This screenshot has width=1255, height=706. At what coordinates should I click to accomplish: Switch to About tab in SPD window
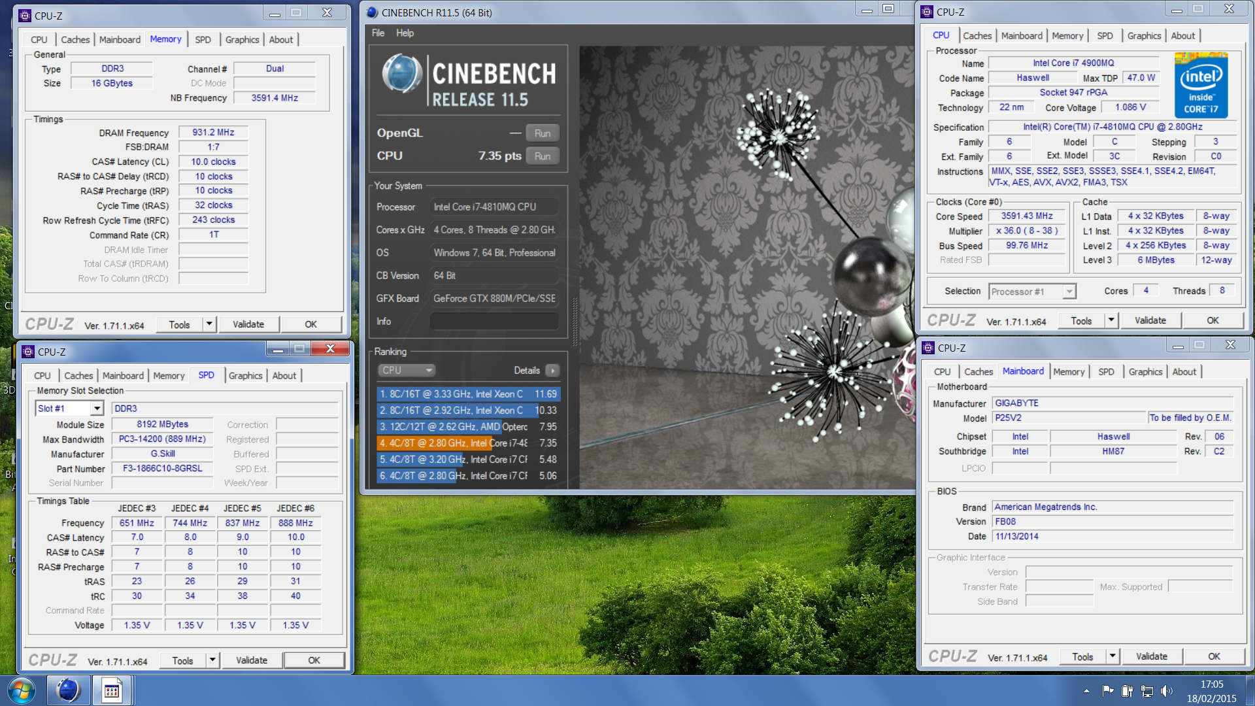(x=284, y=376)
